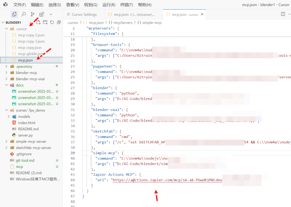Screen dimensions: 291x207
Task: Expand the models folder
Action: (x=24, y=117)
